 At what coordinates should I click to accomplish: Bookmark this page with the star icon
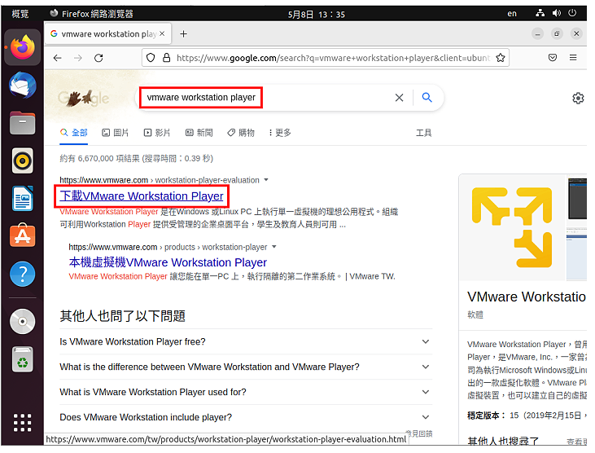501,58
